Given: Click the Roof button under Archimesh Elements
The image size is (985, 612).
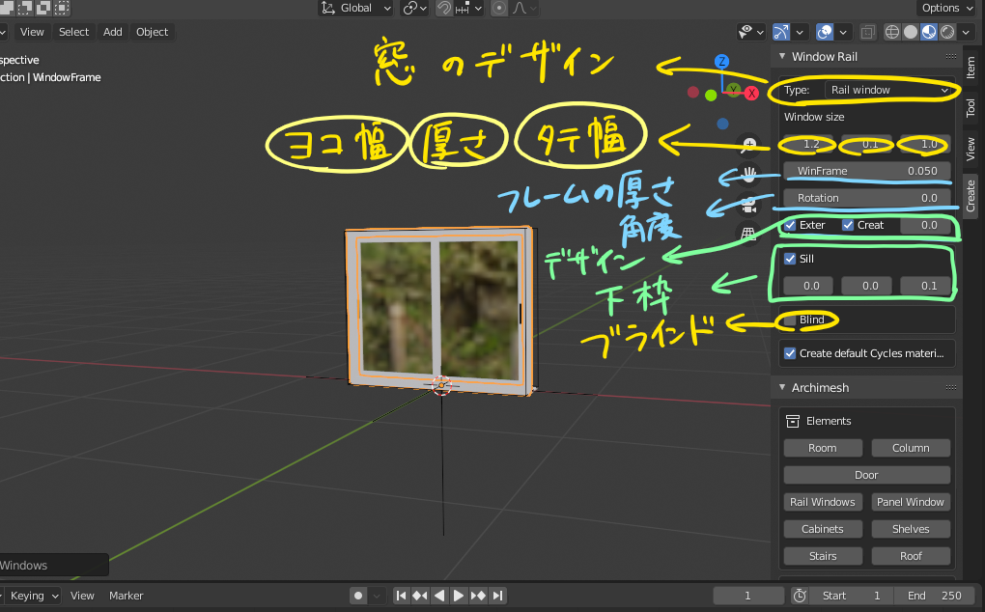Looking at the screenshot, I should click(911, 555).
